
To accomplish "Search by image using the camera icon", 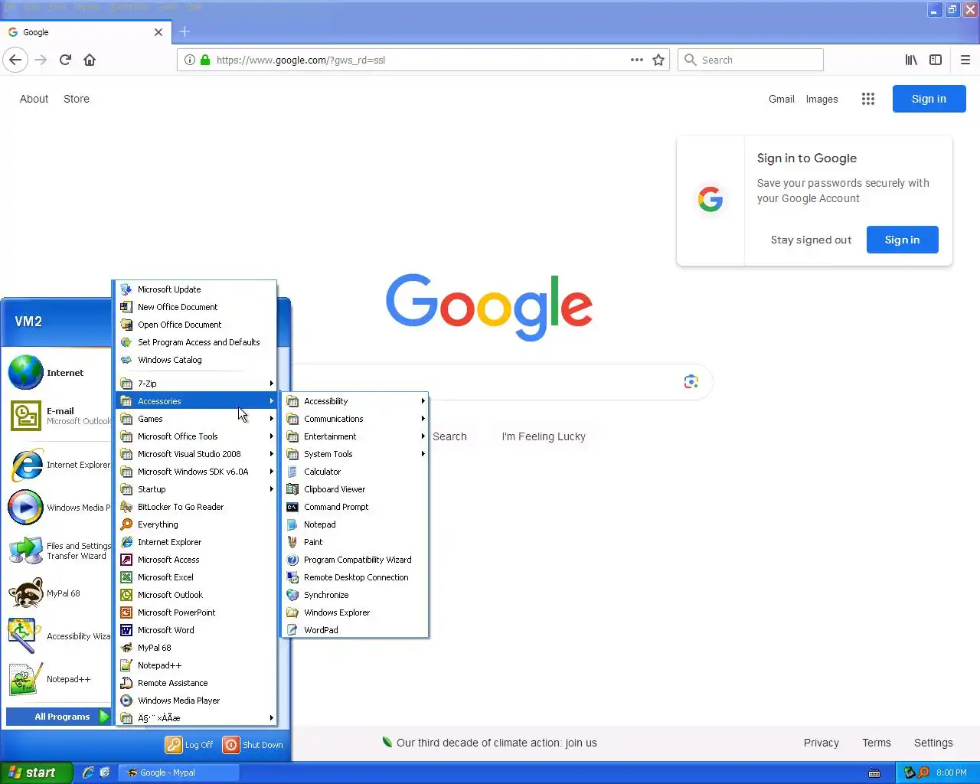I will tap(691, 382).
